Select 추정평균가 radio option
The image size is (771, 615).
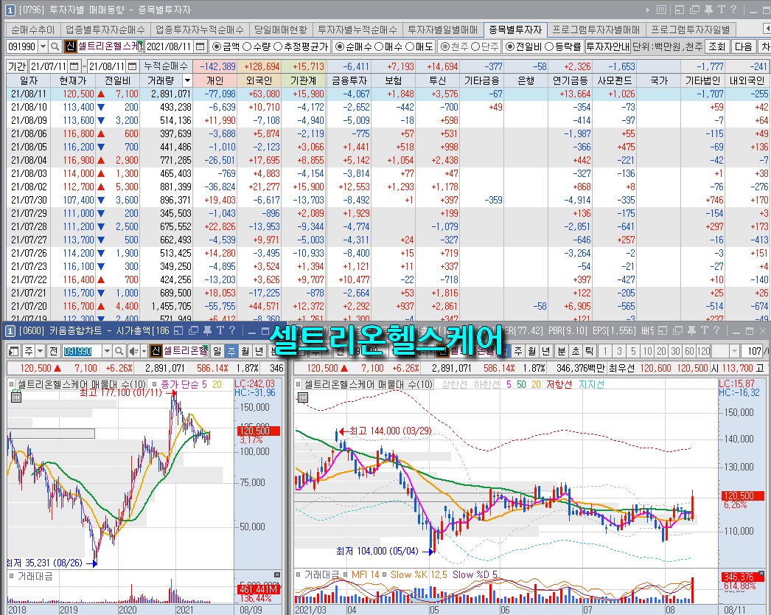point(278,46)
